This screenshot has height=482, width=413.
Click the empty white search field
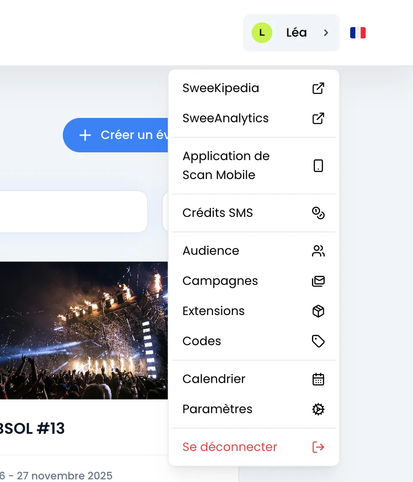tap(74, 212)
